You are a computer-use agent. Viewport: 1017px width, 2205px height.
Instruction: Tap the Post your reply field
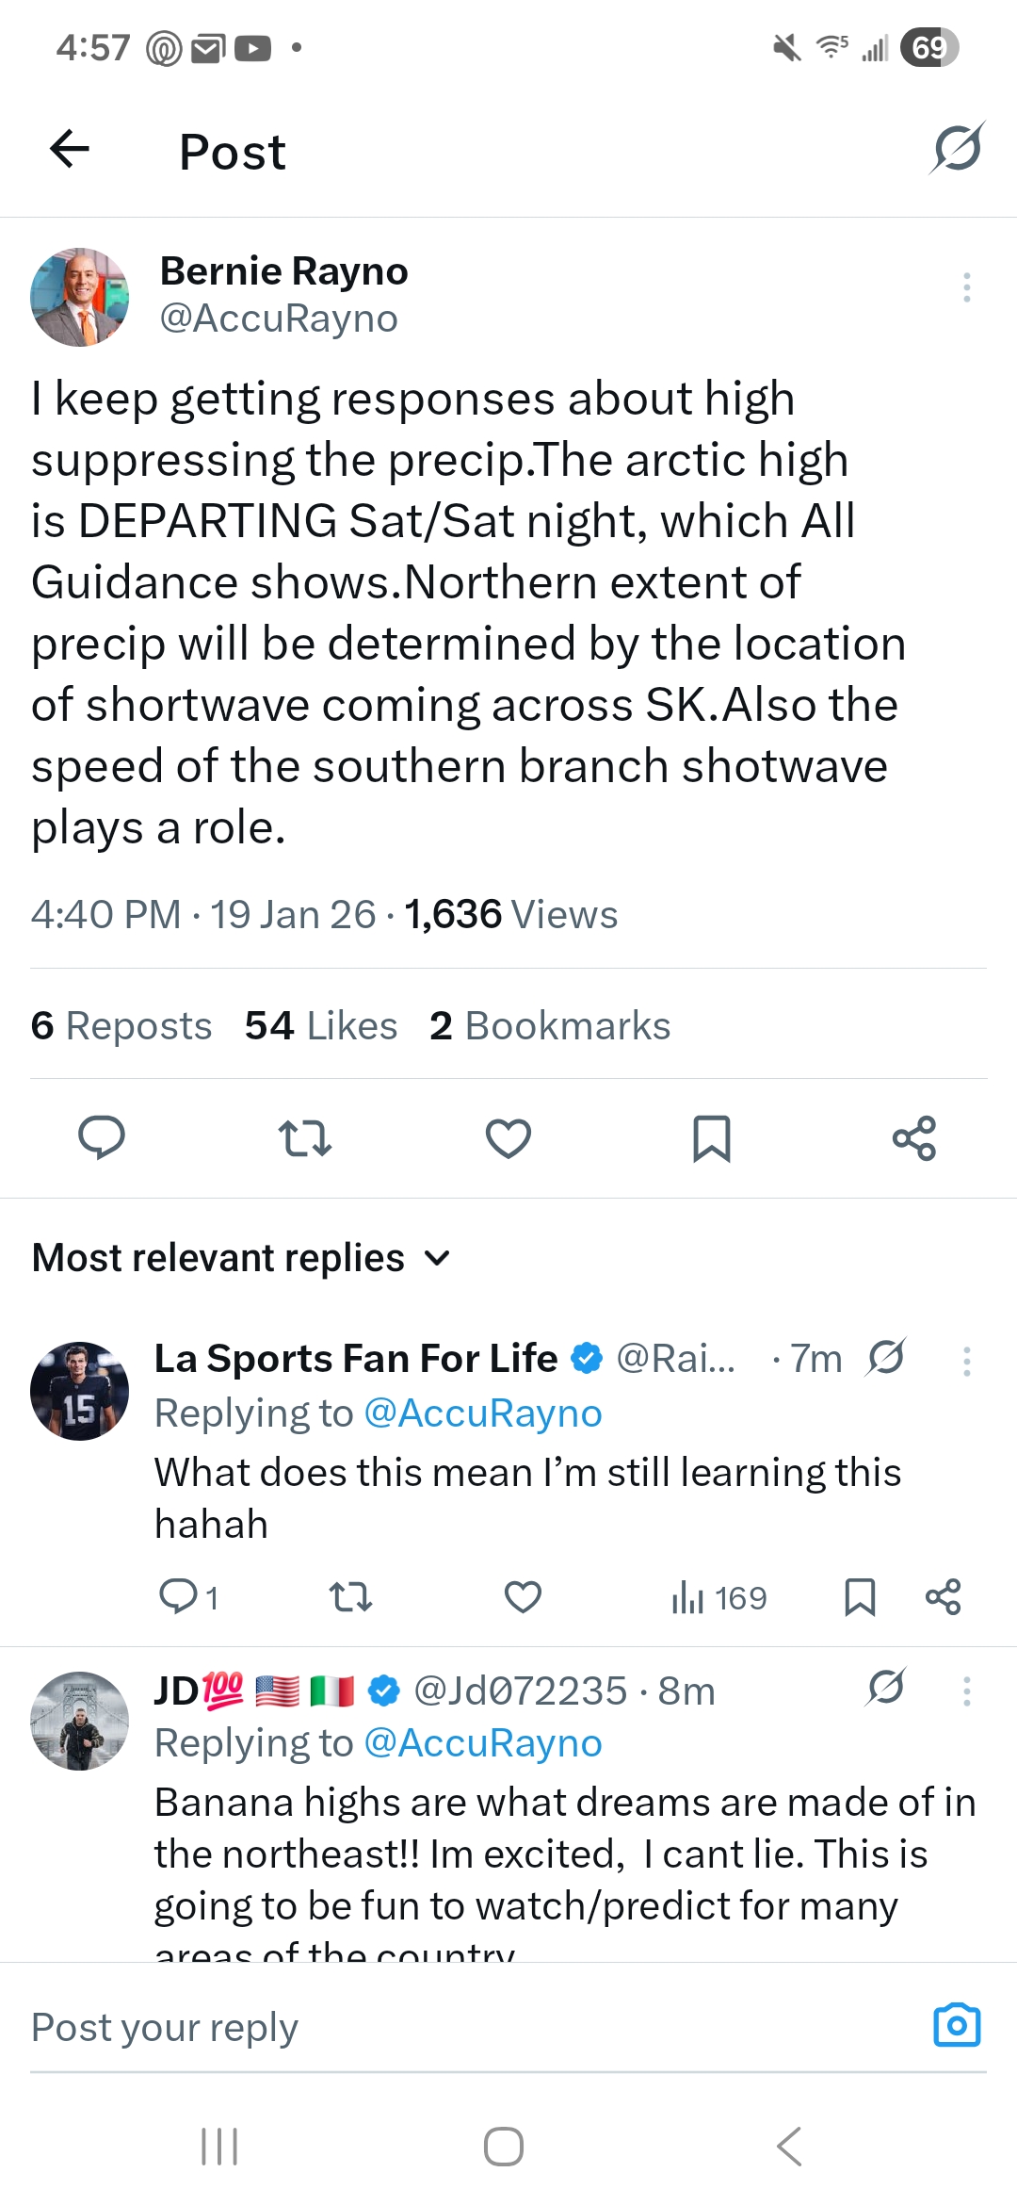click(x=377, y=2027)
